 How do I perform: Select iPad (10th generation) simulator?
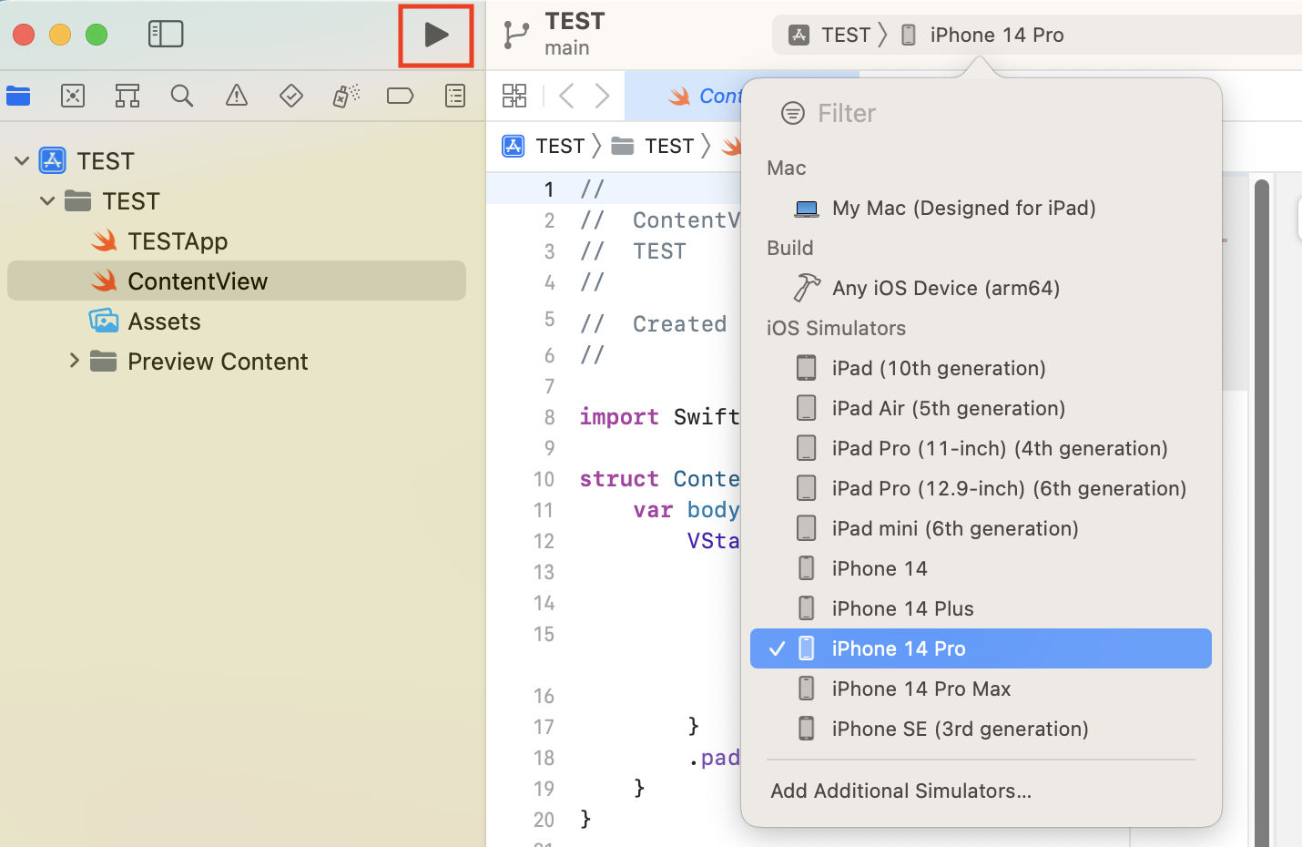(981, 369)
